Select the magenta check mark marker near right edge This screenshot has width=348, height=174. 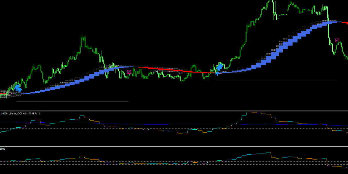pyautogui.click(x=337, y=40)
